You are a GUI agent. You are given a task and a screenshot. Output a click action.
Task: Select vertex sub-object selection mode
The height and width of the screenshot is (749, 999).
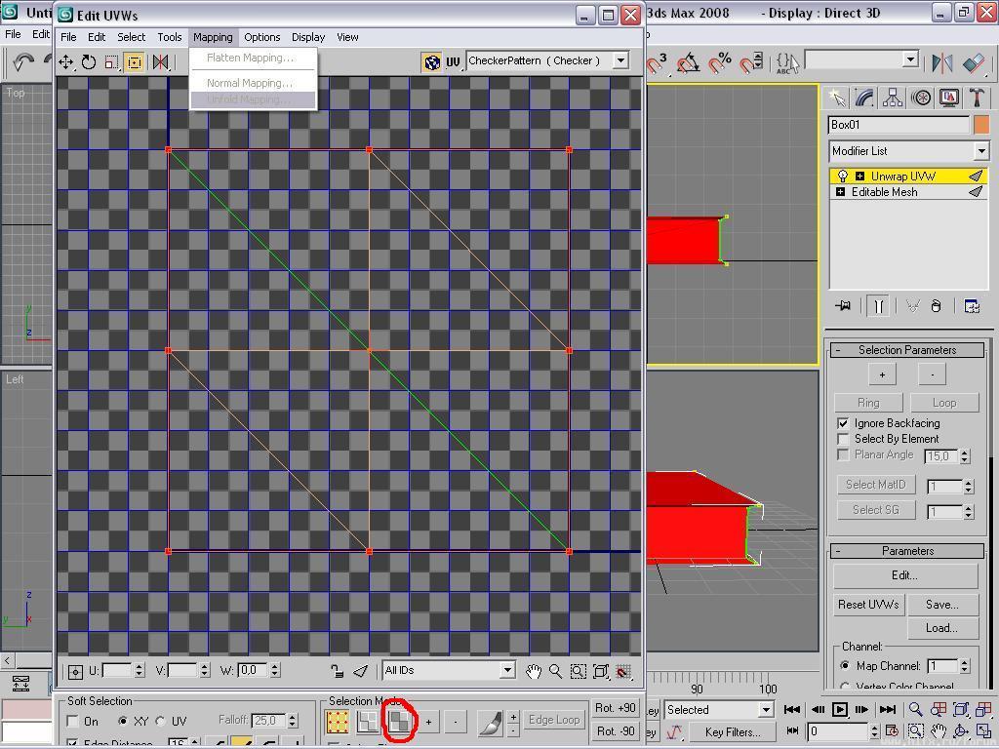tap(338, 721)
